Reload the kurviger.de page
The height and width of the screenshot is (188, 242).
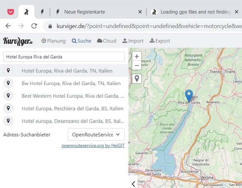point(34,26)
